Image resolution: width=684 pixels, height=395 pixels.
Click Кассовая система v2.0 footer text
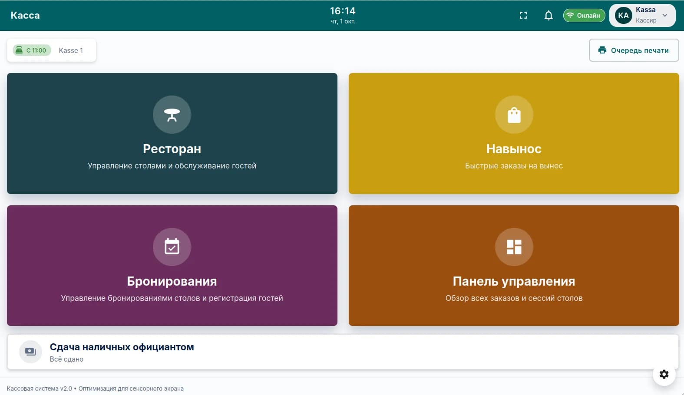point(40,388)
